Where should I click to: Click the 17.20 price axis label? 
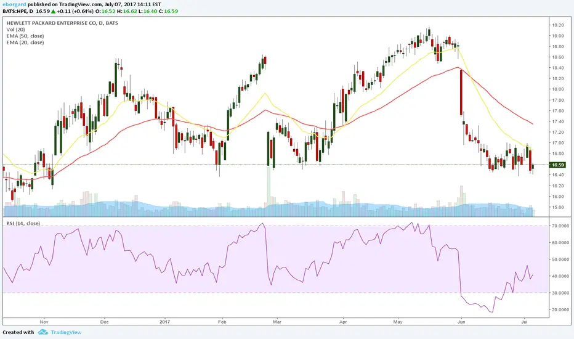(x=558, y=133)
